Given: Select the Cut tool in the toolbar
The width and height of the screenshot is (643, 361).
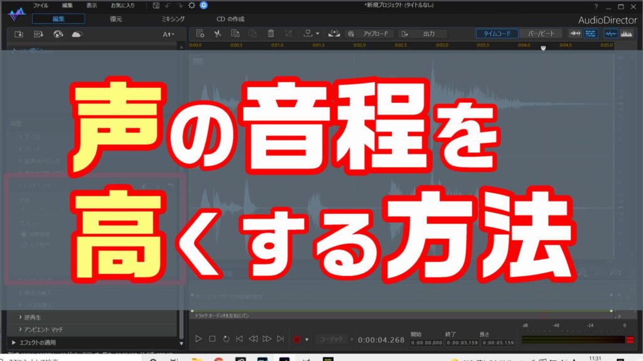Looking at the screenshot, I should (x=219, y=33).
